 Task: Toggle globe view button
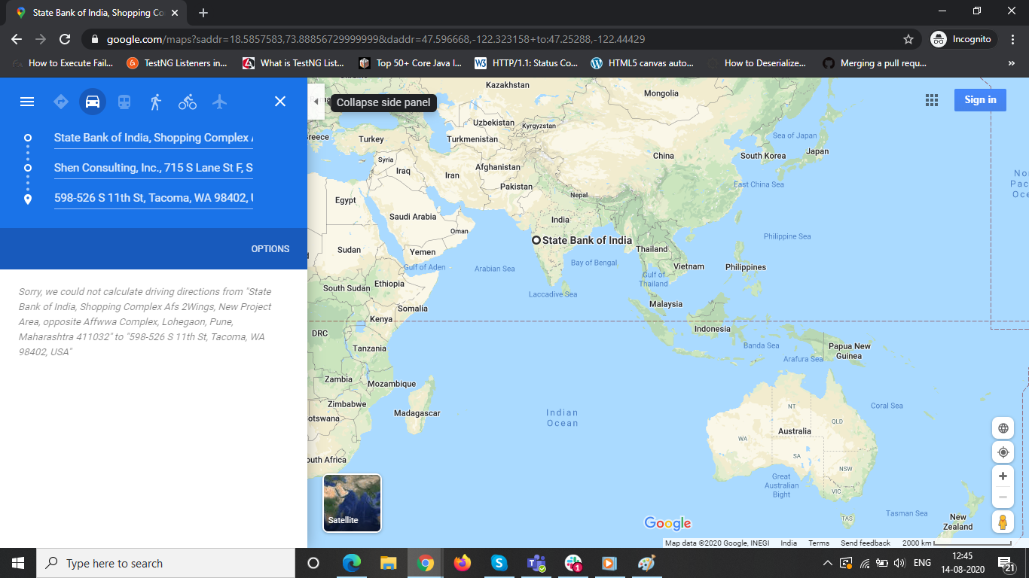(x=1003, y=428)
